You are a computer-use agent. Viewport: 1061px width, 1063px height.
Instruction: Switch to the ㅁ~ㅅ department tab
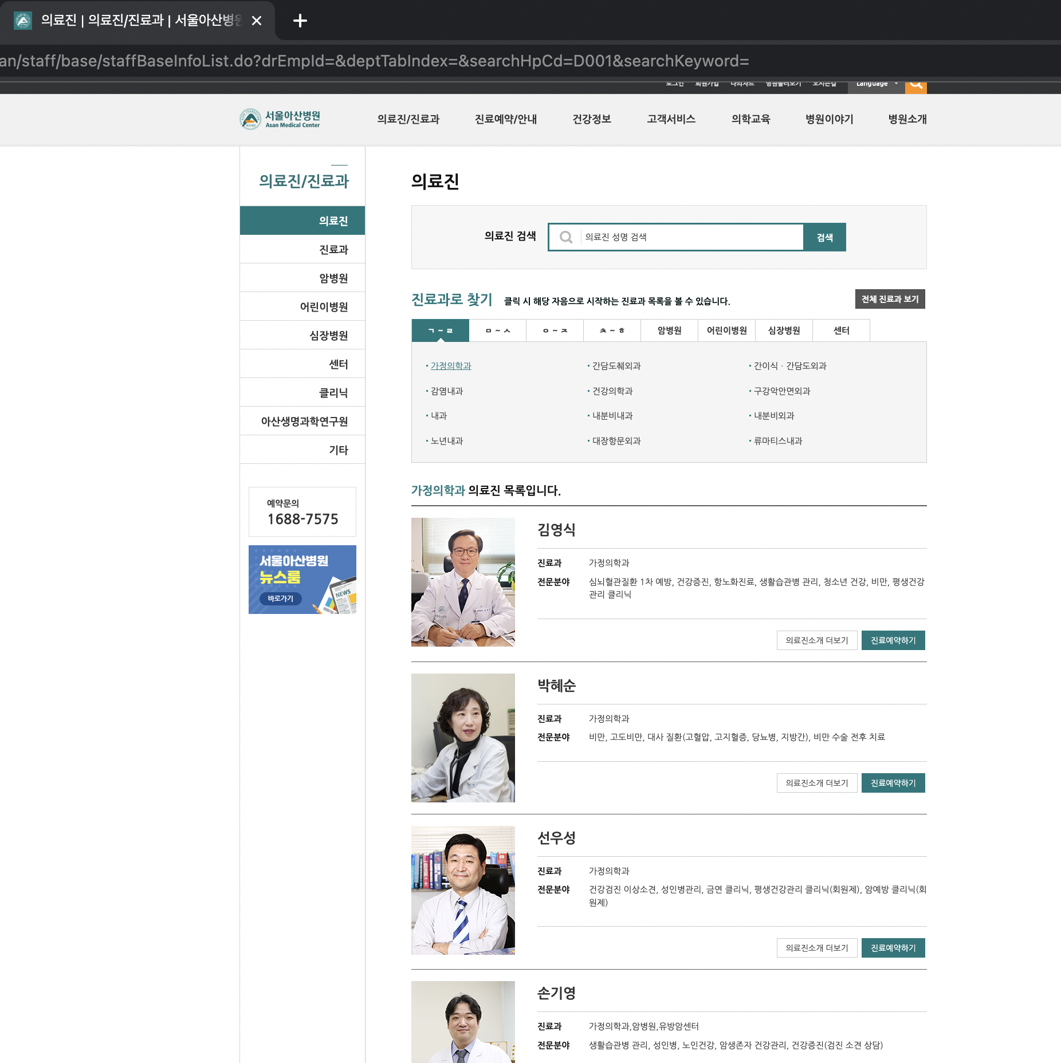497,330
